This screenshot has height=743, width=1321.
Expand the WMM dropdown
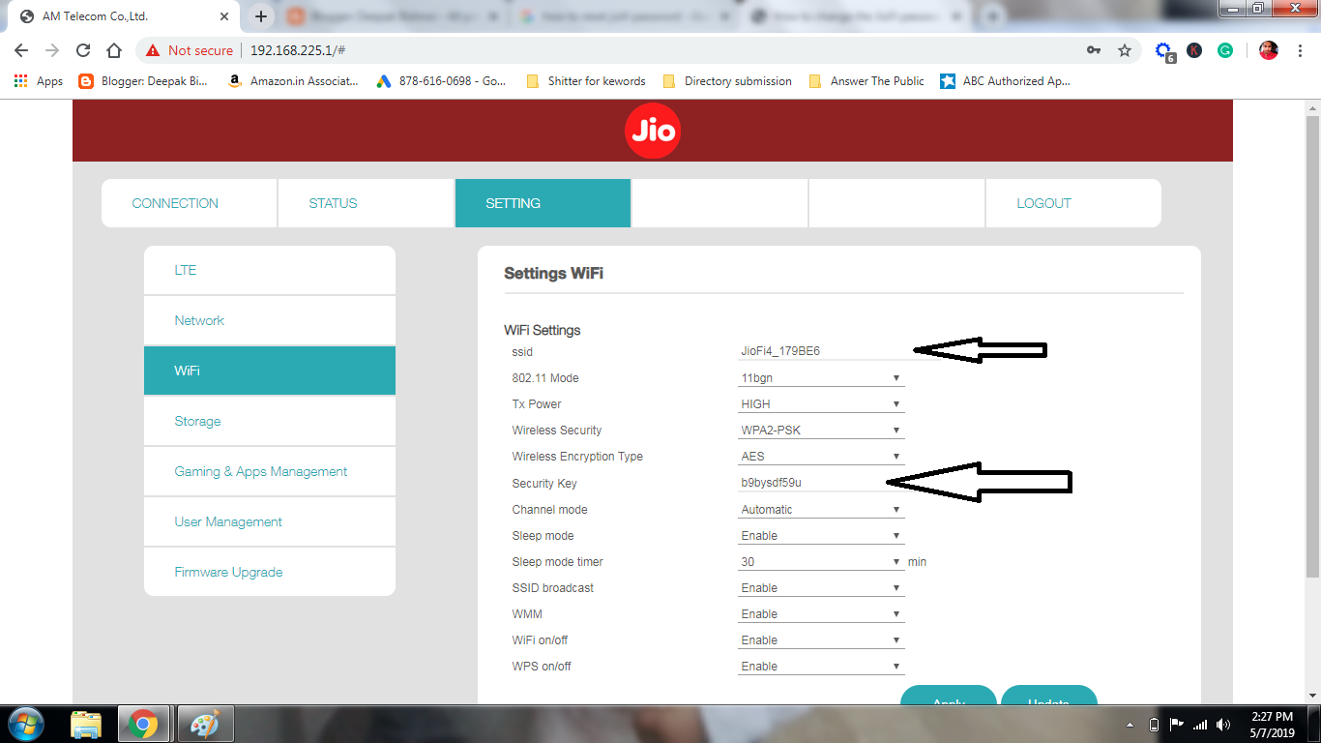821,613
